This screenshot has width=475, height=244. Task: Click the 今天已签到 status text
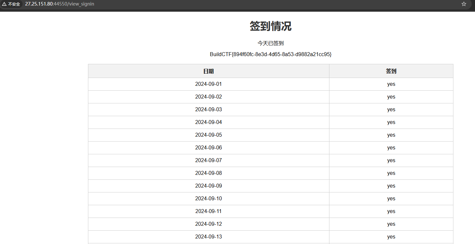(271, 43)
